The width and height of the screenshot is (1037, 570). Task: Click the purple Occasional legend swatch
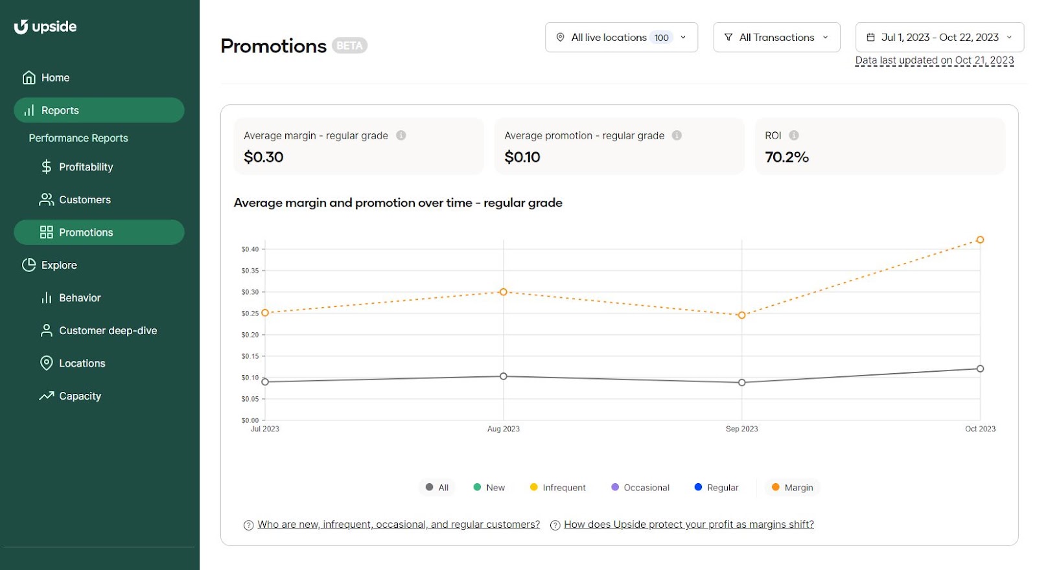coord(615,487)
